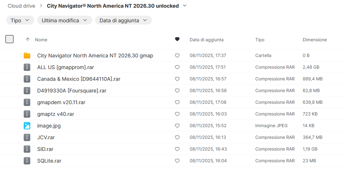This screenshot has width=345, height=190.
Task: Expand the Ultima modifica filter
Action: (x=65, y=20)
